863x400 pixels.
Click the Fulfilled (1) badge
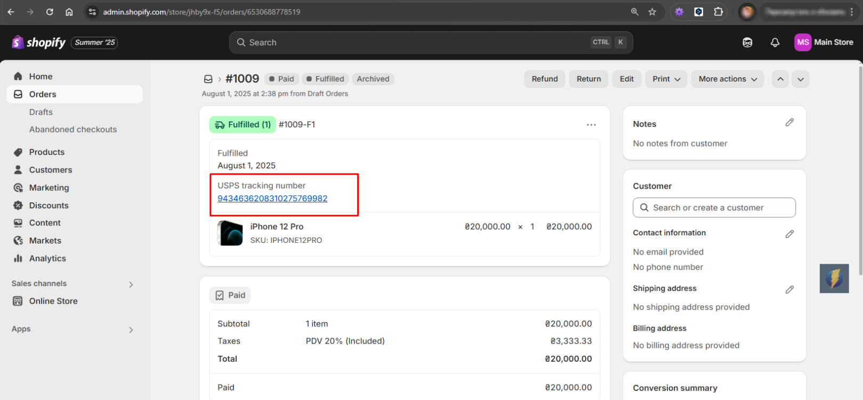[243, 125]
